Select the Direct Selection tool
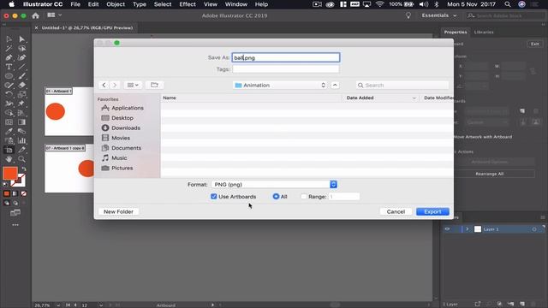The image size is (548, 308). point(21,39)
